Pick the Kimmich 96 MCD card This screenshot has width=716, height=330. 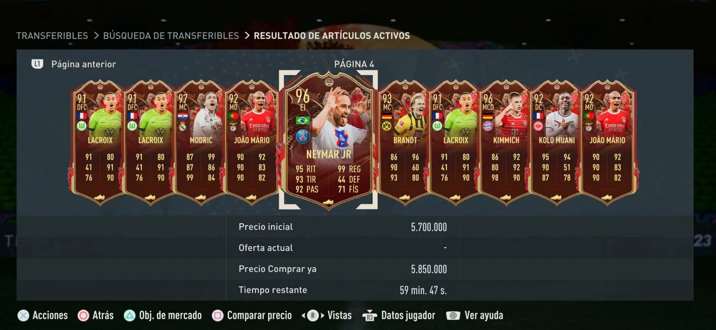505,142
